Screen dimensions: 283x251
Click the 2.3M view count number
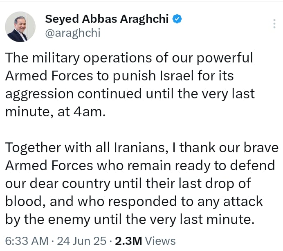(128, 241)
